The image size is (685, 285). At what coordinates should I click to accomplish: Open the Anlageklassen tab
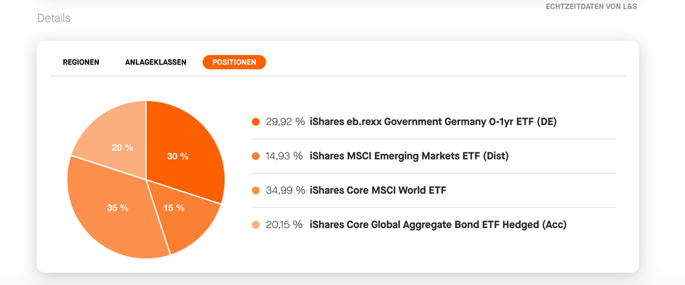tap(156, 62)
